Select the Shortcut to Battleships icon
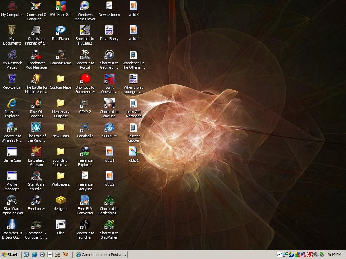The height and width of the screenshot is (259, 346). click(109, 200)
